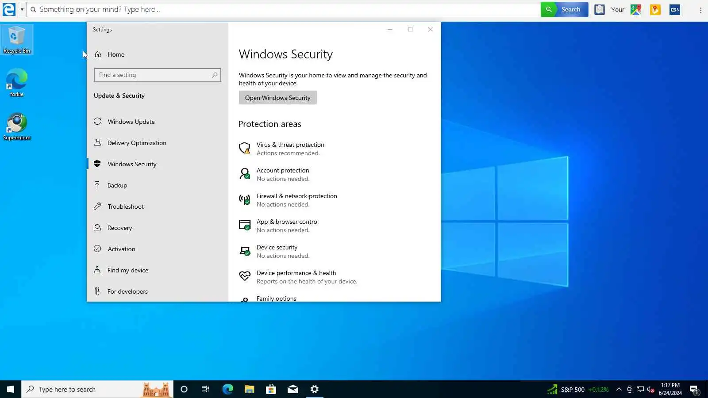Open the S&P 500 stock widget
The image size is (708, 398).
578,390
